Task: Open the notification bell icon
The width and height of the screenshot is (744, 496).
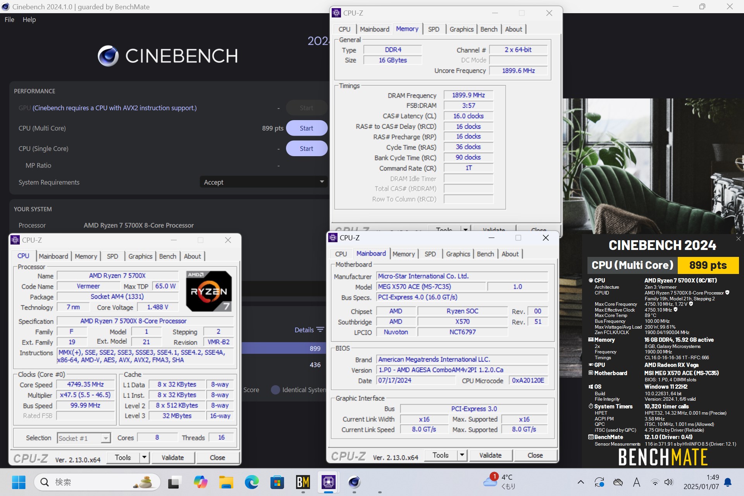Action: click(x=728, y=482)
